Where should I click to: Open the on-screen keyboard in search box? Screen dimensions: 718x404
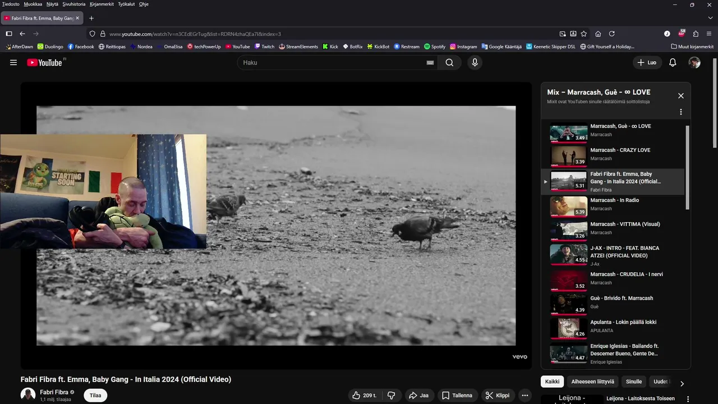(x=430, y=63)
